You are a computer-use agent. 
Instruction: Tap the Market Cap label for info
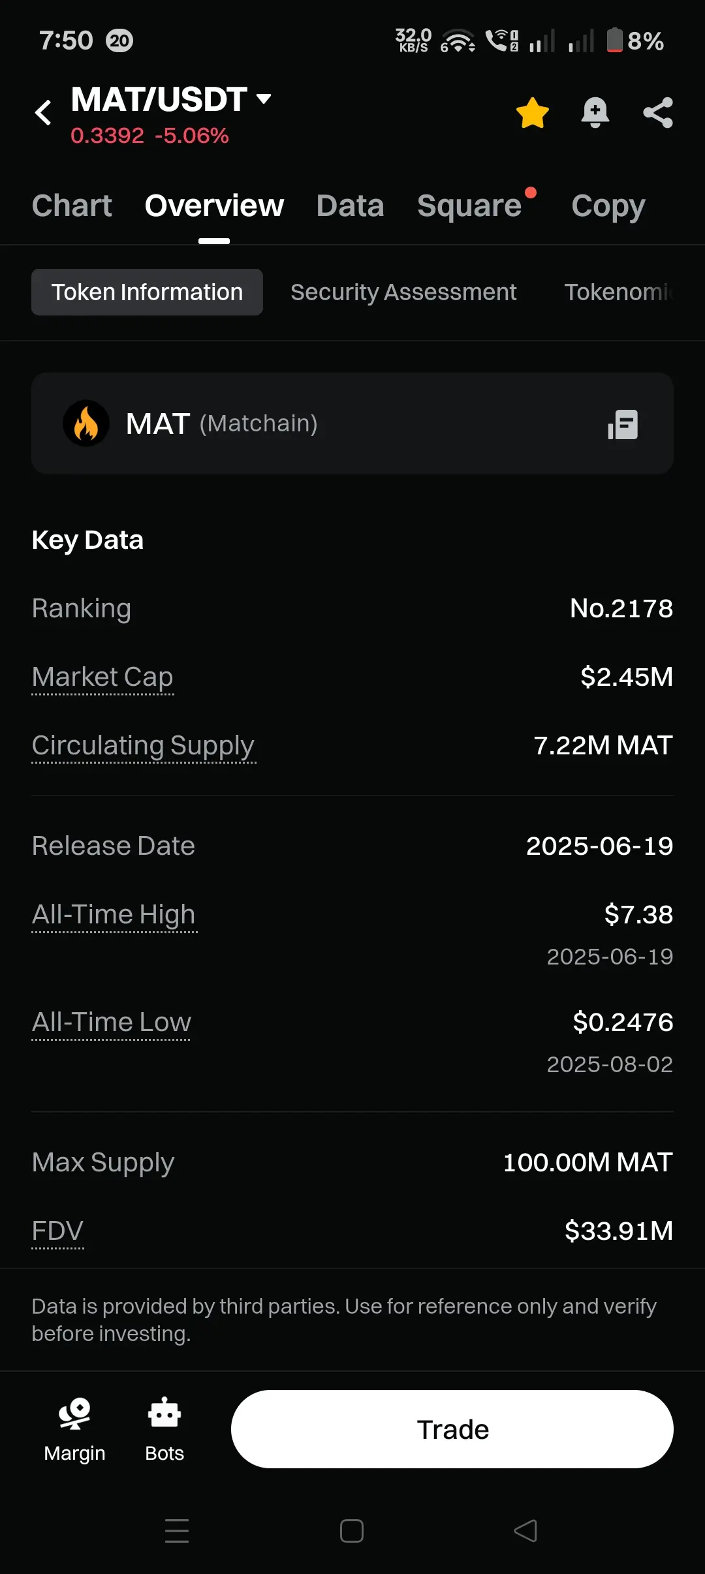(102, 677)
